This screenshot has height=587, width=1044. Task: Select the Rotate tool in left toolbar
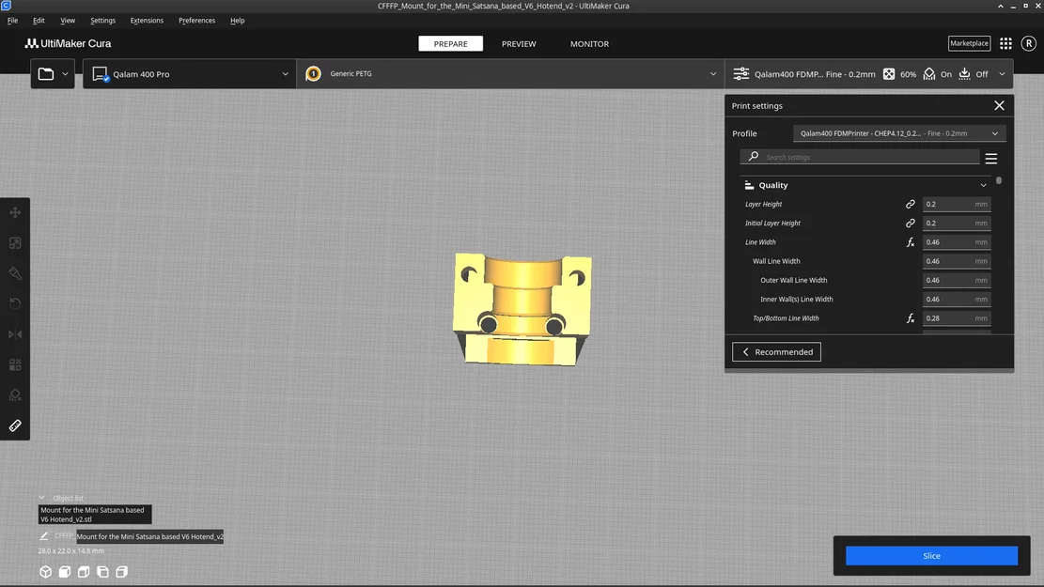(x=15, y=304)
